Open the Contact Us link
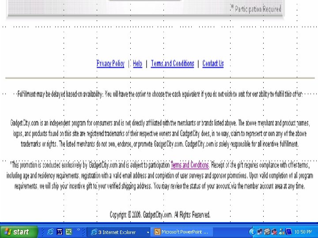This screenshot has height=238, width=318. pyautogui.click(x=213, y=64)
